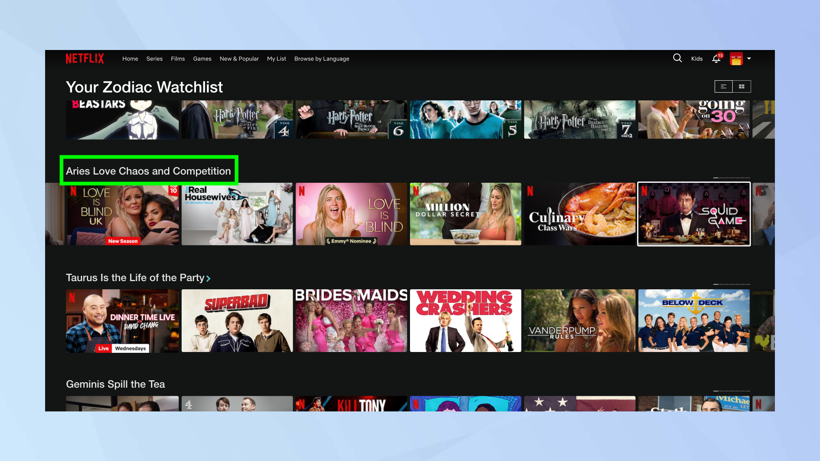
Task: Play the highlighted Squid Game title
Action: [x=694, y=213]
